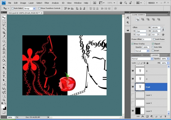Open the Layer menu
The height and width of the screenshot is (120, 171).
click(31, 3)
